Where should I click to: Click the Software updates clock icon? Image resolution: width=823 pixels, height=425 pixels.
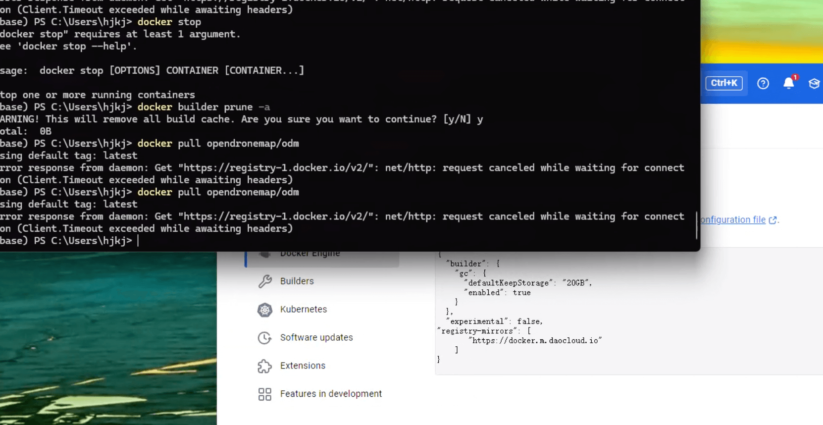point(265,338)
